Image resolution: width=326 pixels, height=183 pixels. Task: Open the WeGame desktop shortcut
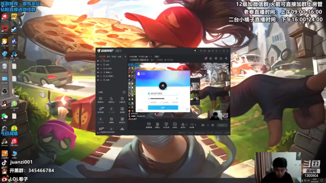4,142
